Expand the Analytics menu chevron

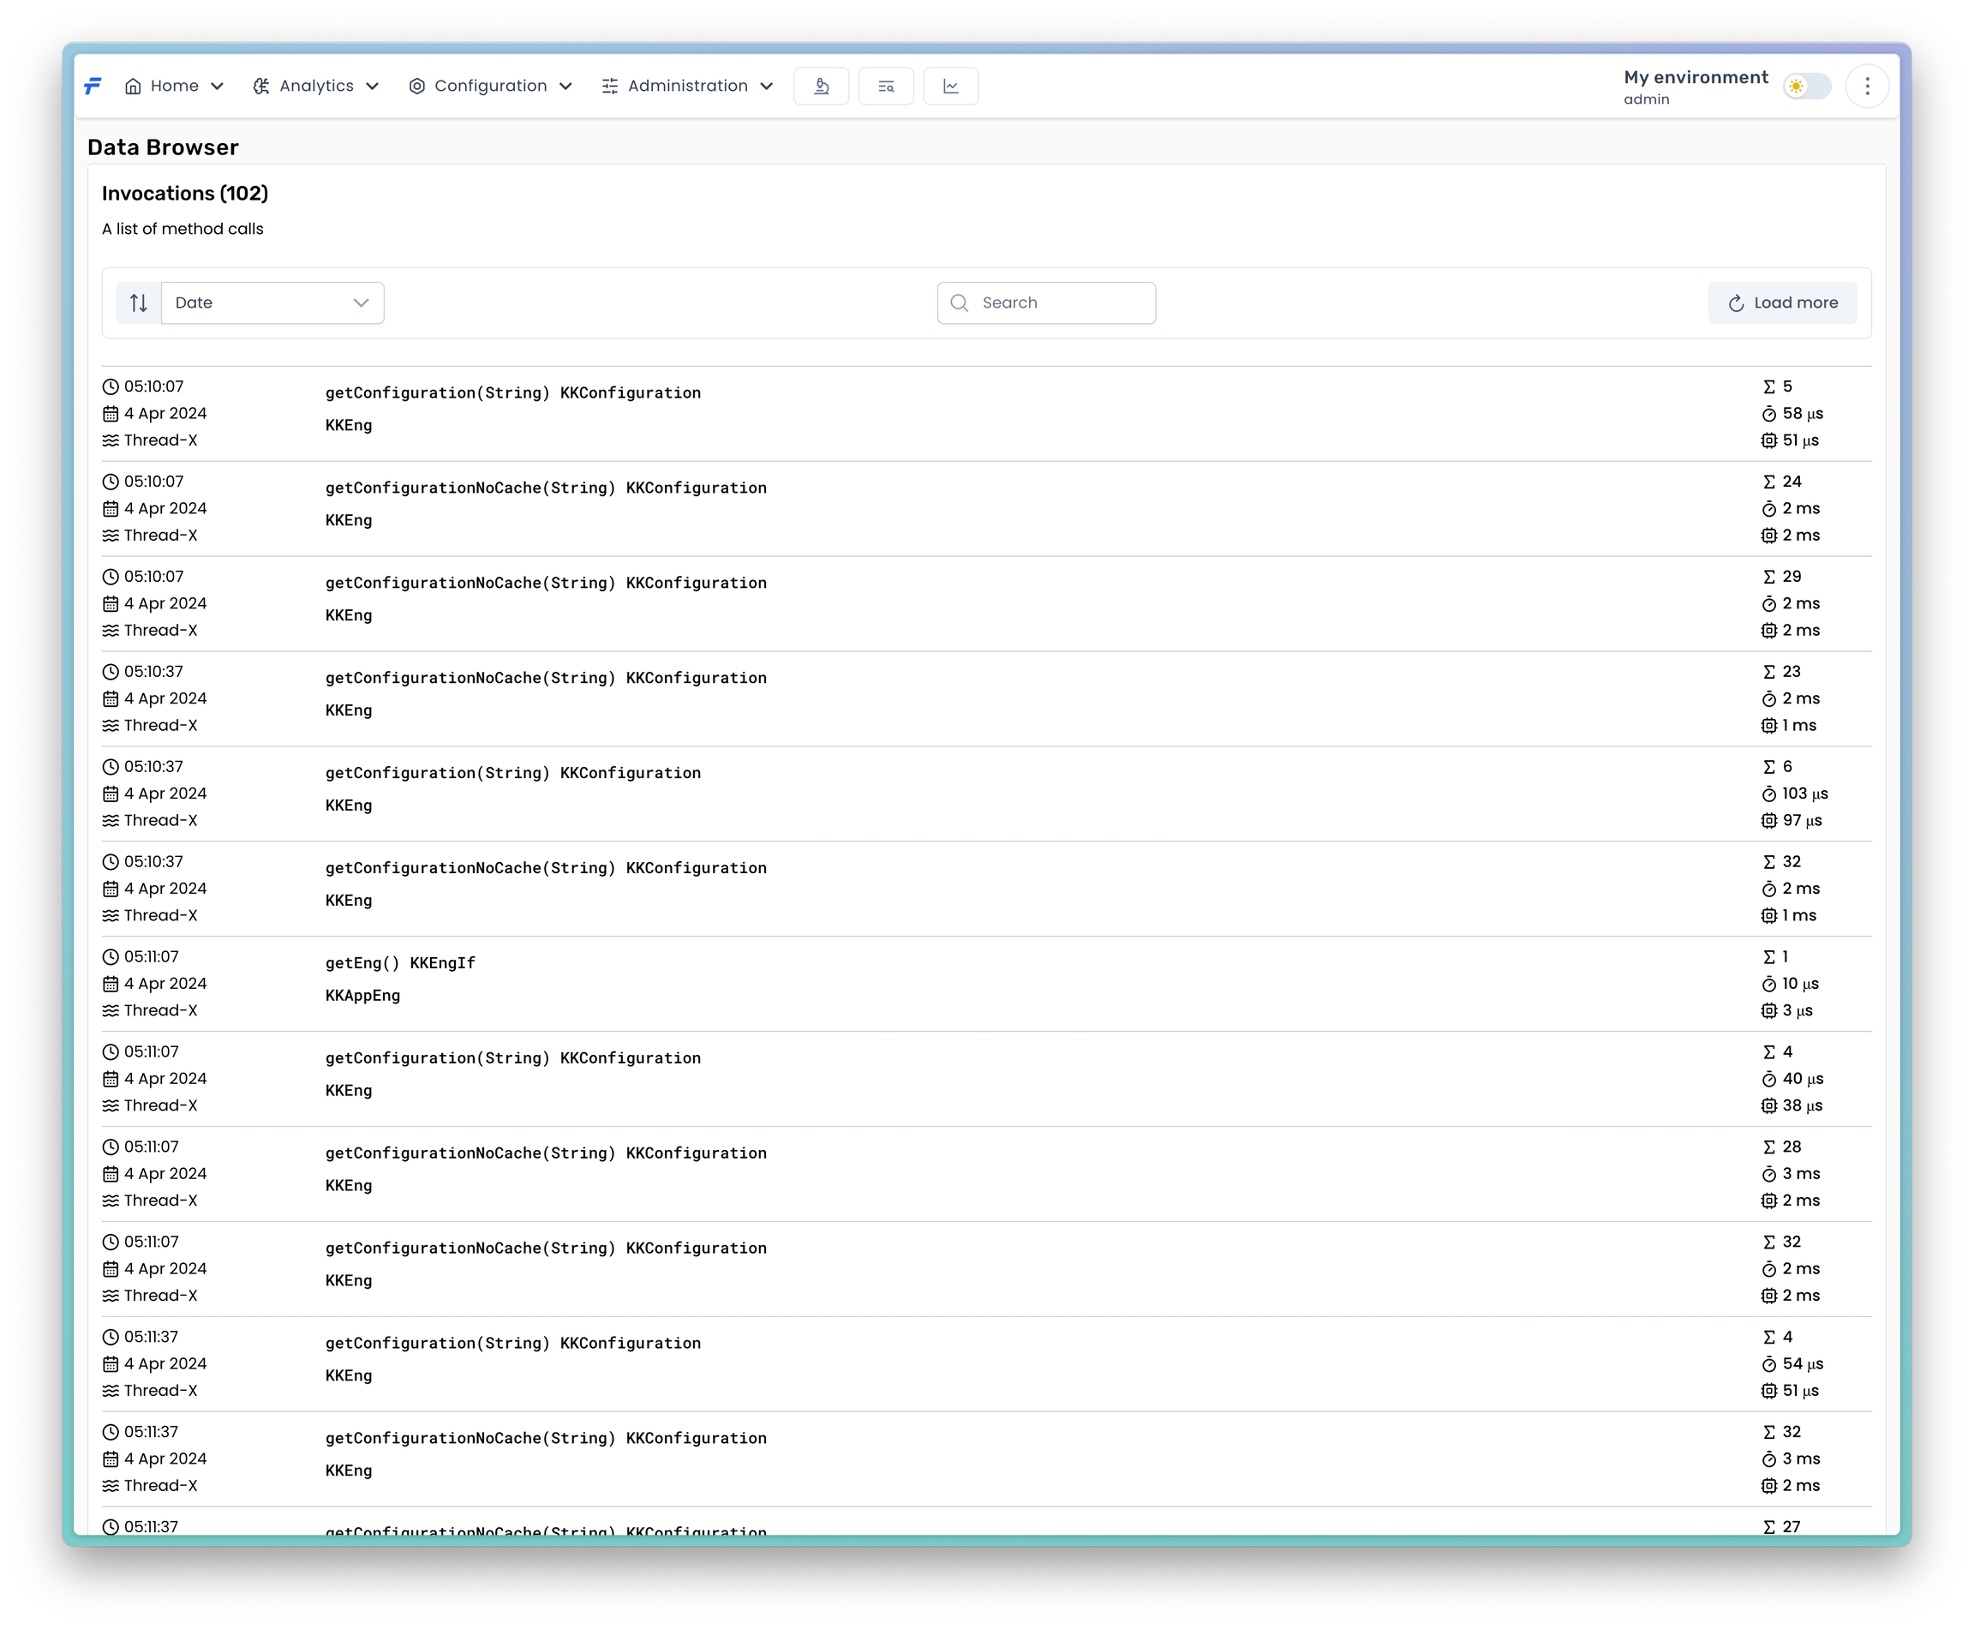373,87
